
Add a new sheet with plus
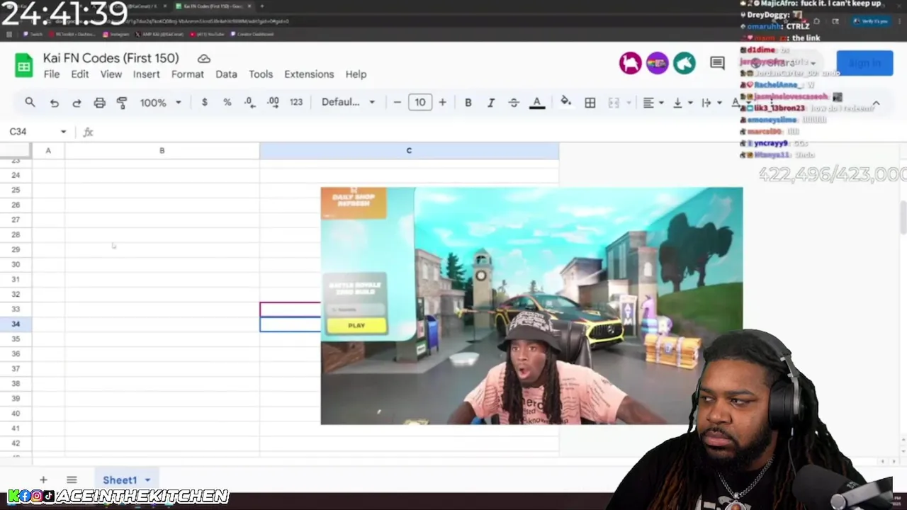43,480
